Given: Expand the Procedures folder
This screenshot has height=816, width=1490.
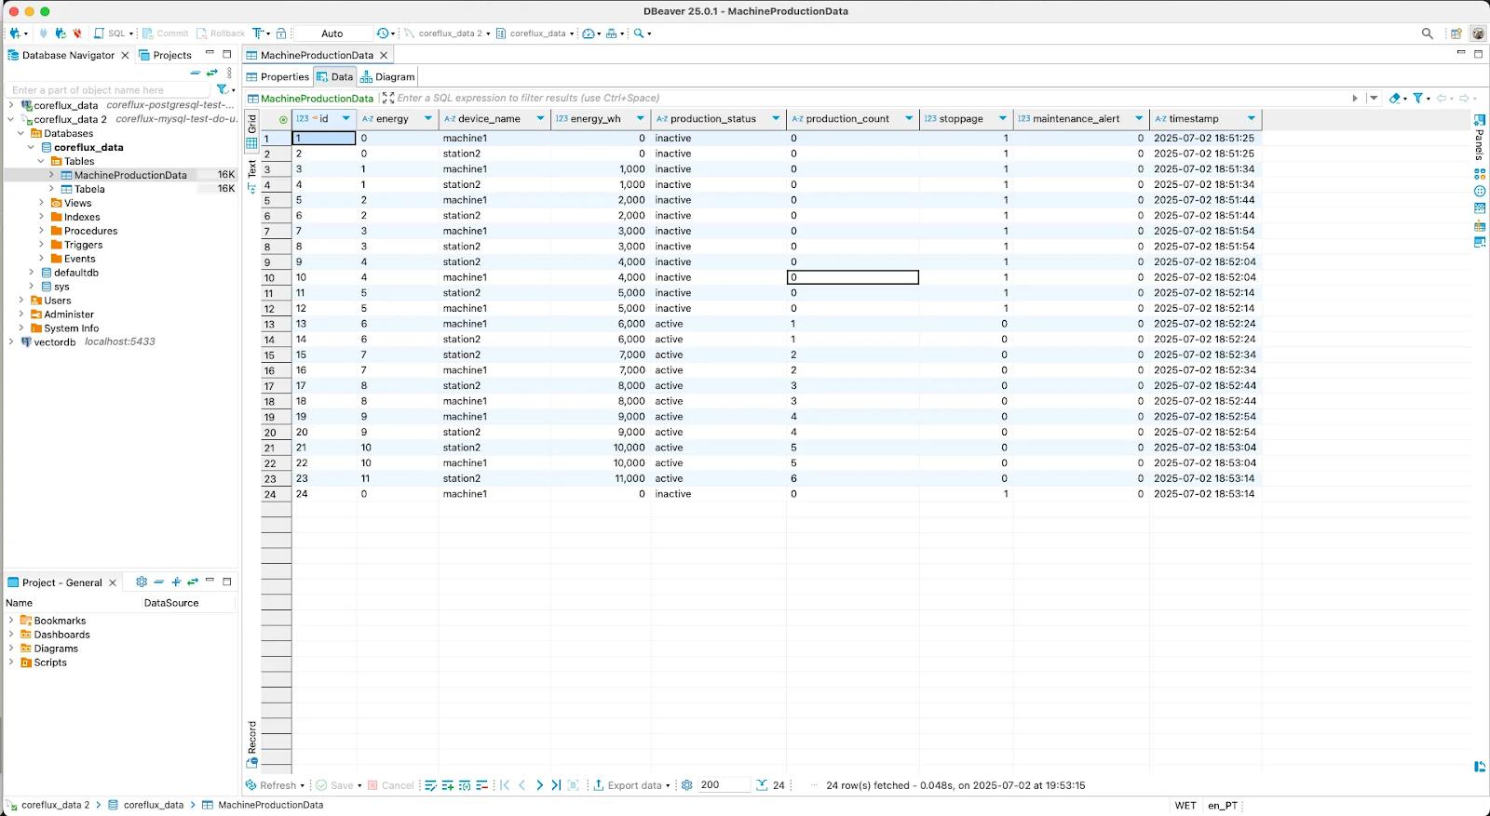Looking at the screenshot, I should click(41, 231).
